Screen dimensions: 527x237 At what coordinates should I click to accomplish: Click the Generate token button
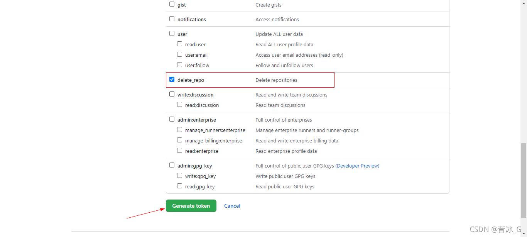191,206
